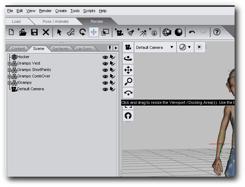245x187 pixels.
Task: Open the viewport options play-arrow menu
Action: click(x=200, y=47)
